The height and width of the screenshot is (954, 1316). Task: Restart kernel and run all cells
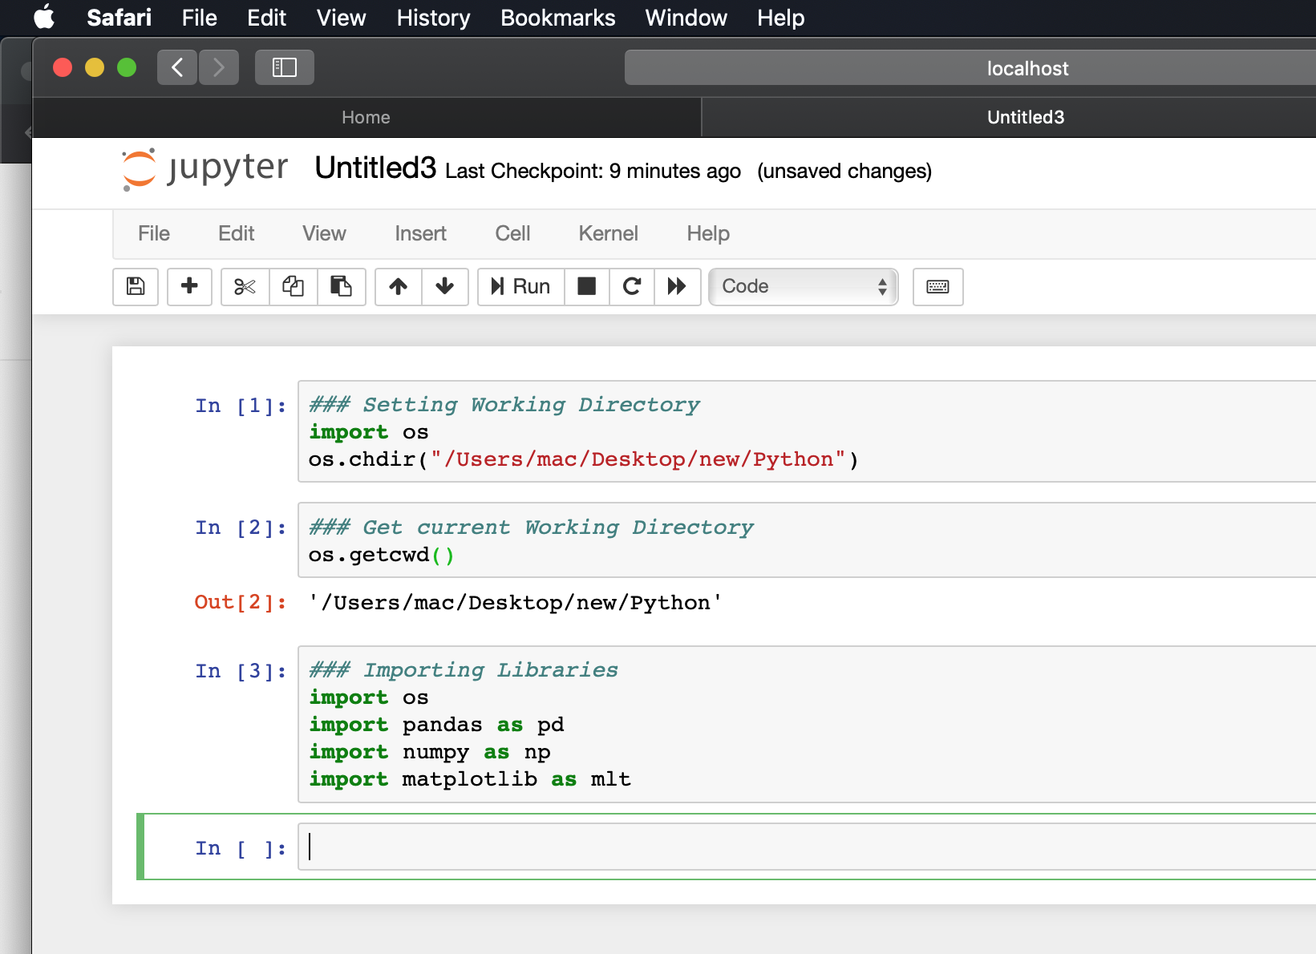677,287
